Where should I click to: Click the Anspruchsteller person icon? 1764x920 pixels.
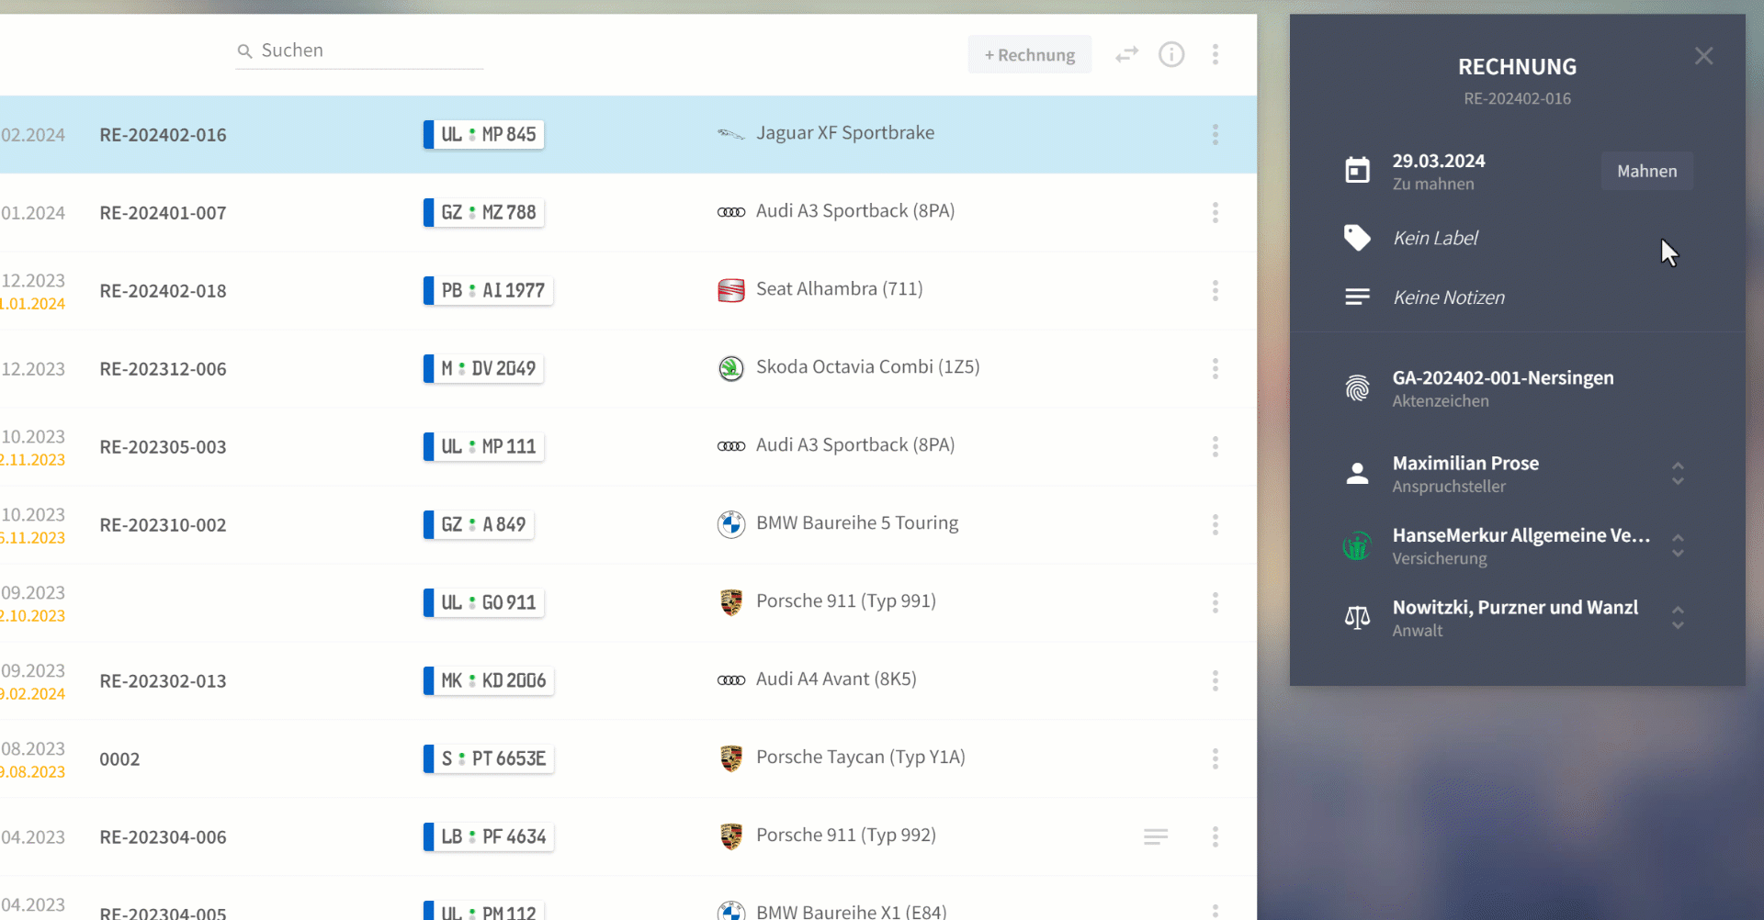pos(1357,474)
